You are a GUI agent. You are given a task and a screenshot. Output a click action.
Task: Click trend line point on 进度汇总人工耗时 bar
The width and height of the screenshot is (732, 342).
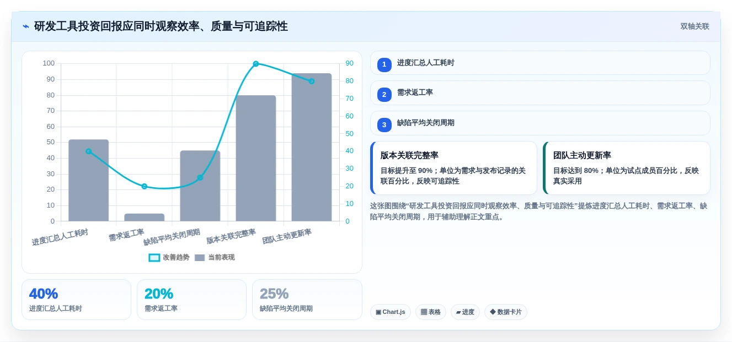point(89,151)
